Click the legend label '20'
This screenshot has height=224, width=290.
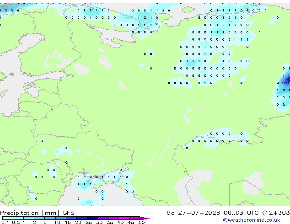click(x=78, y=222)
